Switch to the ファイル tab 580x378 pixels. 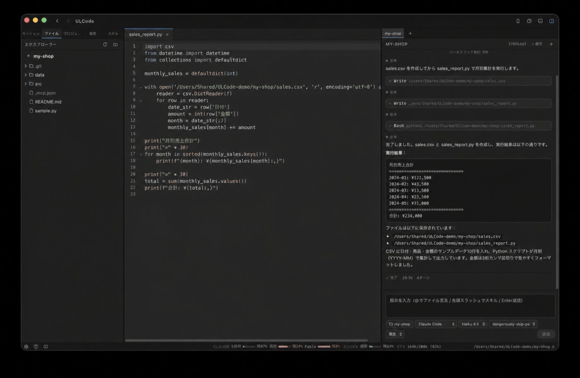point(51,34)
